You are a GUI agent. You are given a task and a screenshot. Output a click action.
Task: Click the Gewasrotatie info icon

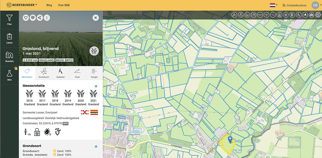96,86
